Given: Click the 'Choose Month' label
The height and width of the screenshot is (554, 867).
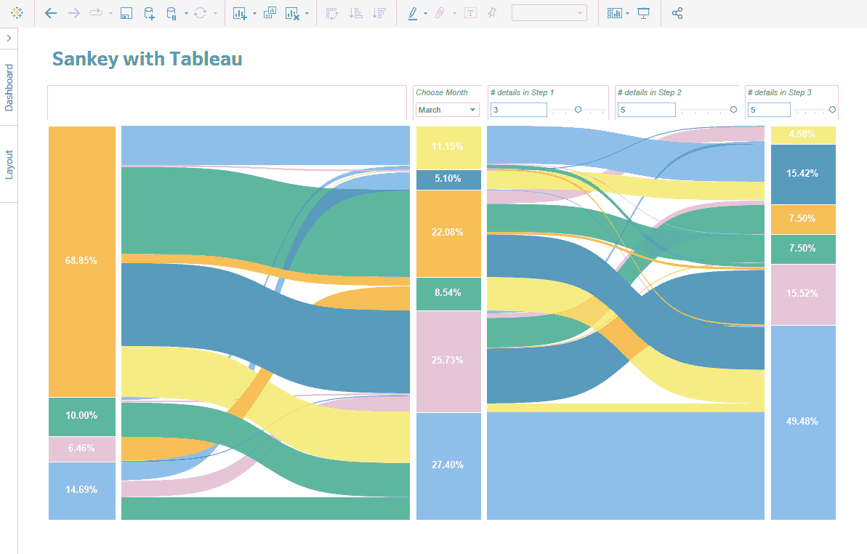Looking at the screenshot, I should click(x=442, y=92).
